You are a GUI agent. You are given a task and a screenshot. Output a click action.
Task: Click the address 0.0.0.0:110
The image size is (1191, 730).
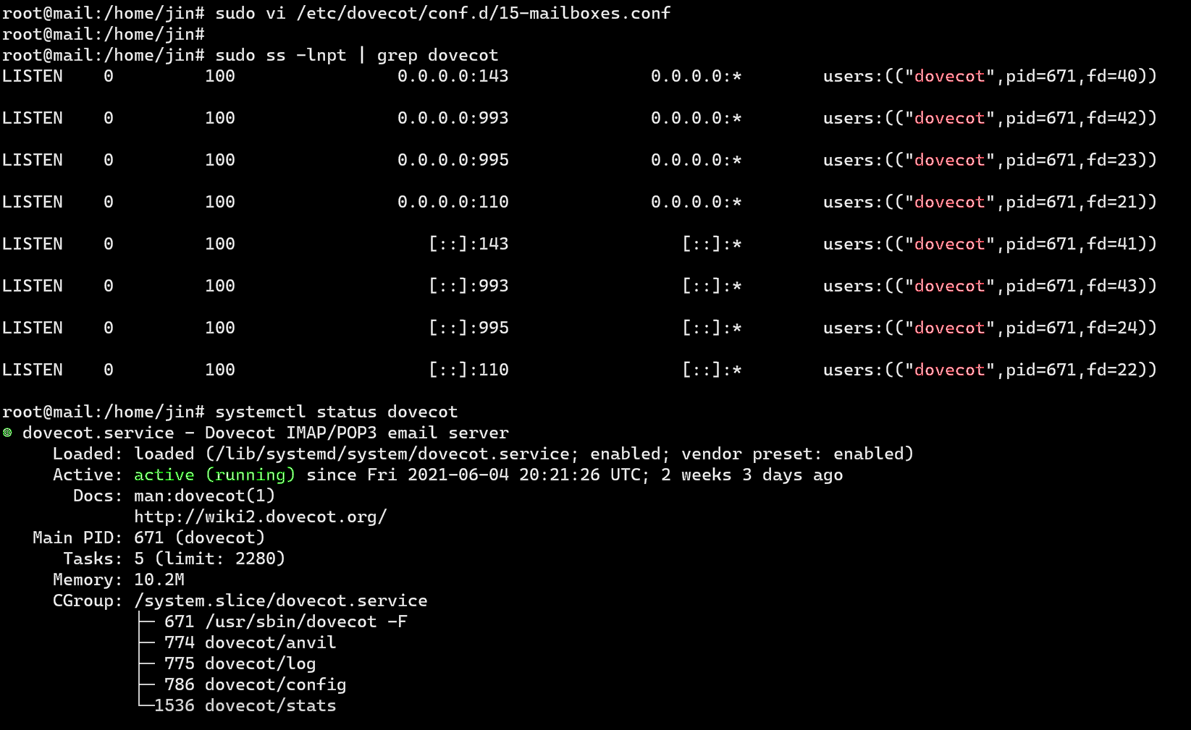click(453, 202)
